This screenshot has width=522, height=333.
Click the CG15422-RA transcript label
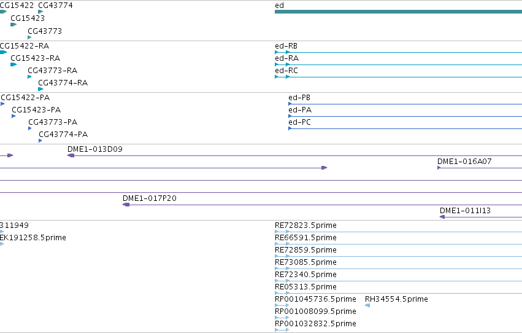tap(25, 46)
